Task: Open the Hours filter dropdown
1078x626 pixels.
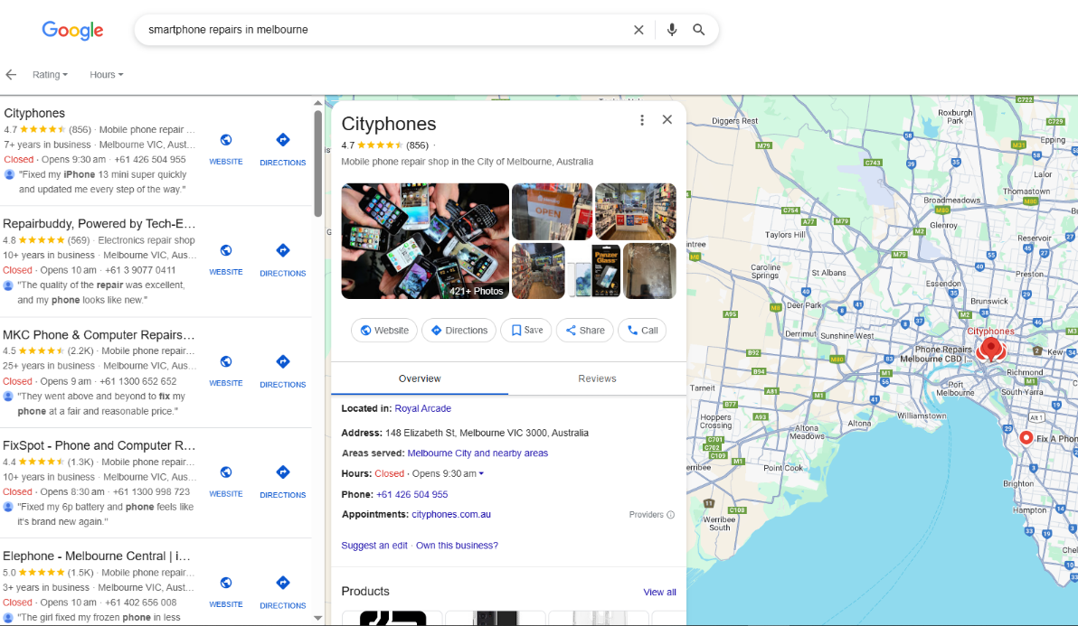Action: tap(106, 75)
